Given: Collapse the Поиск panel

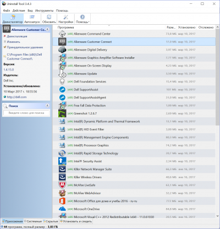Looking at the screenshot, I should pyautogui.click(x=47, y=106).
